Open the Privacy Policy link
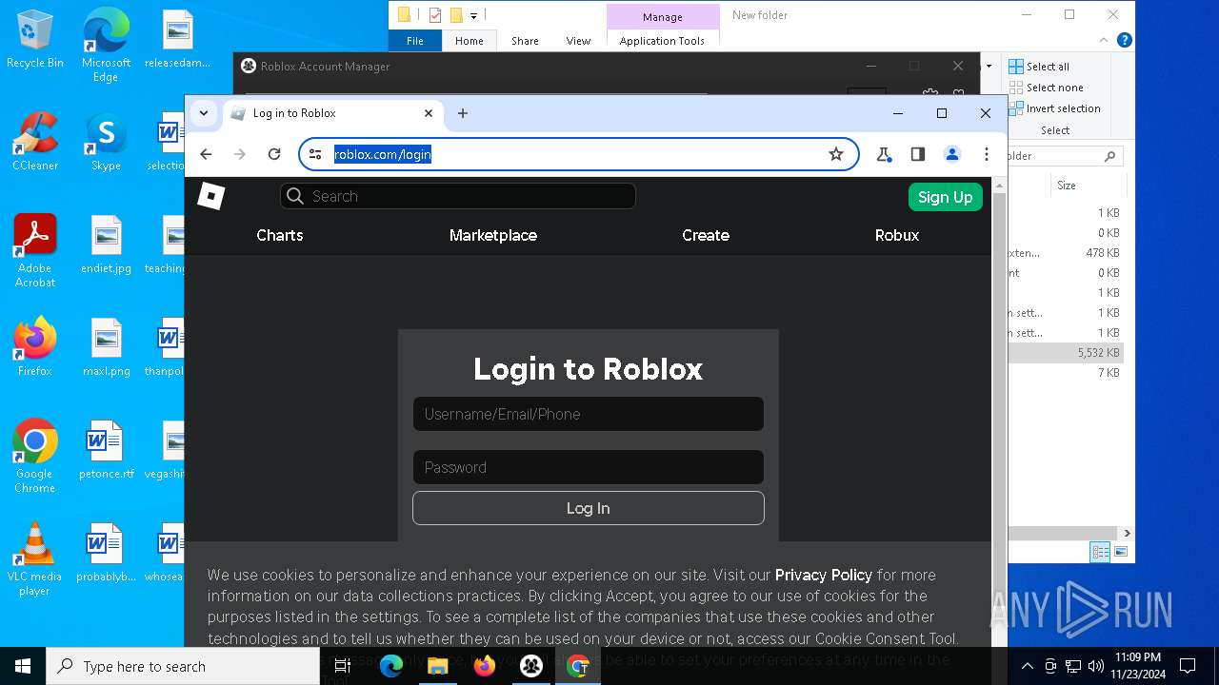1219x685 pixels. [x=824, y=575]
